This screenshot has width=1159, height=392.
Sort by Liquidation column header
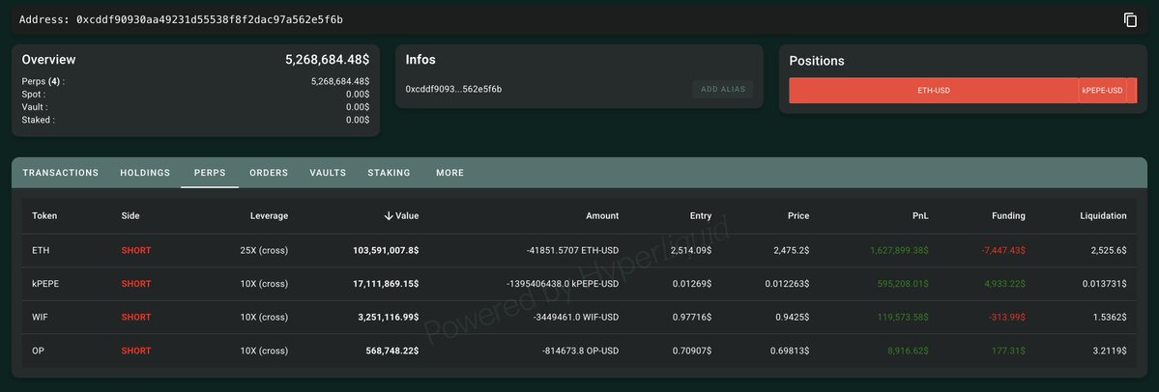1103,216
